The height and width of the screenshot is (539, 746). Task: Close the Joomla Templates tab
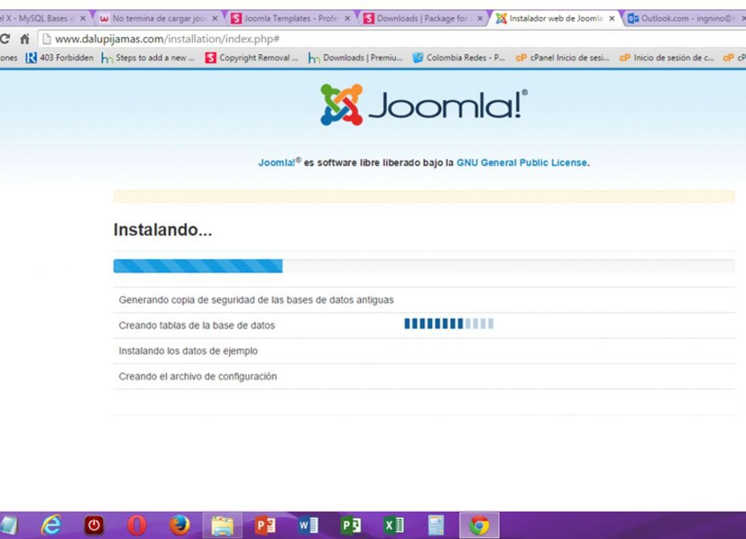(x=347, y=18)
